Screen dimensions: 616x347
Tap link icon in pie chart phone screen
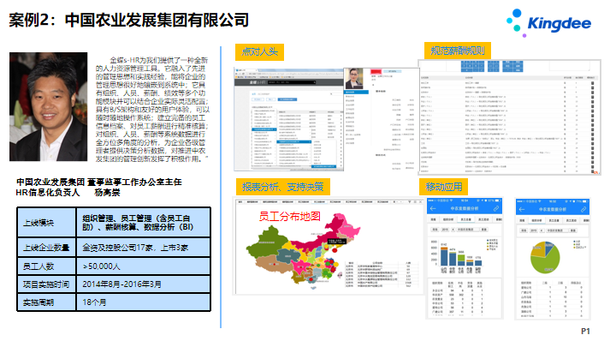(x=583, y=209)
